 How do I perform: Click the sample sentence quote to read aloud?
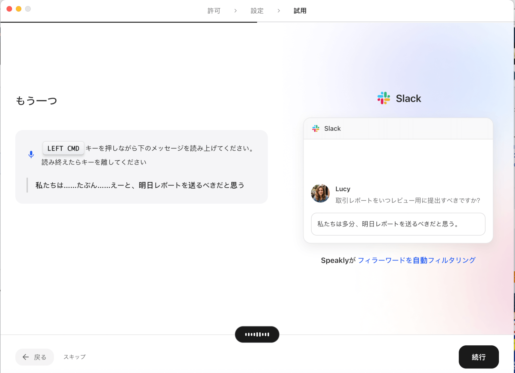[140, 185]
